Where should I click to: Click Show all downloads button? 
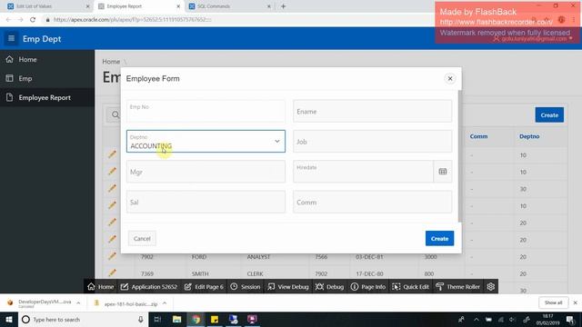click(553, 302)
